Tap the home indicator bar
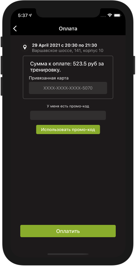 [68, 254]
